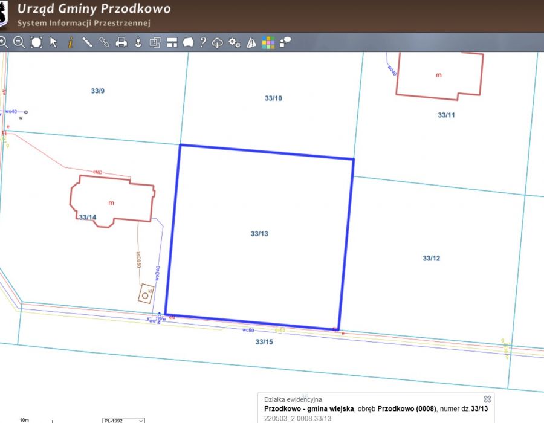Click the polygon area drawing tool
The height and width of the screenshot is (423, 544).
[188, 42]
